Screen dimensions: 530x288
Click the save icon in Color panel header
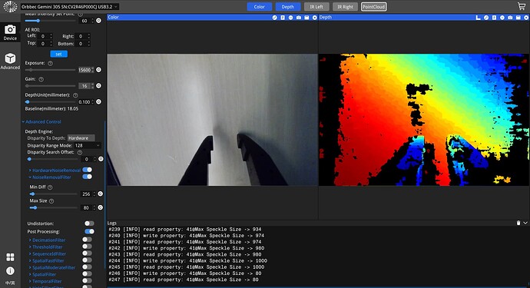click(306, 17)
